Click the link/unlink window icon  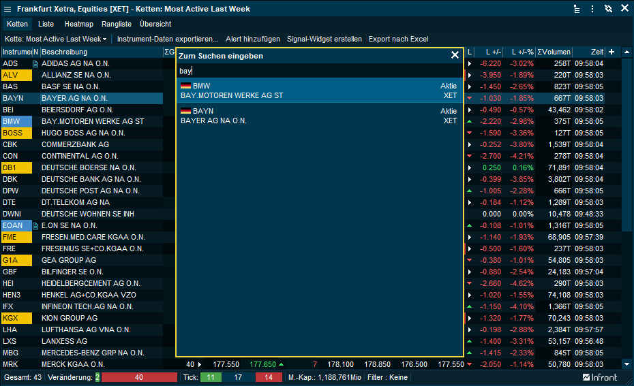coord(609,9)
